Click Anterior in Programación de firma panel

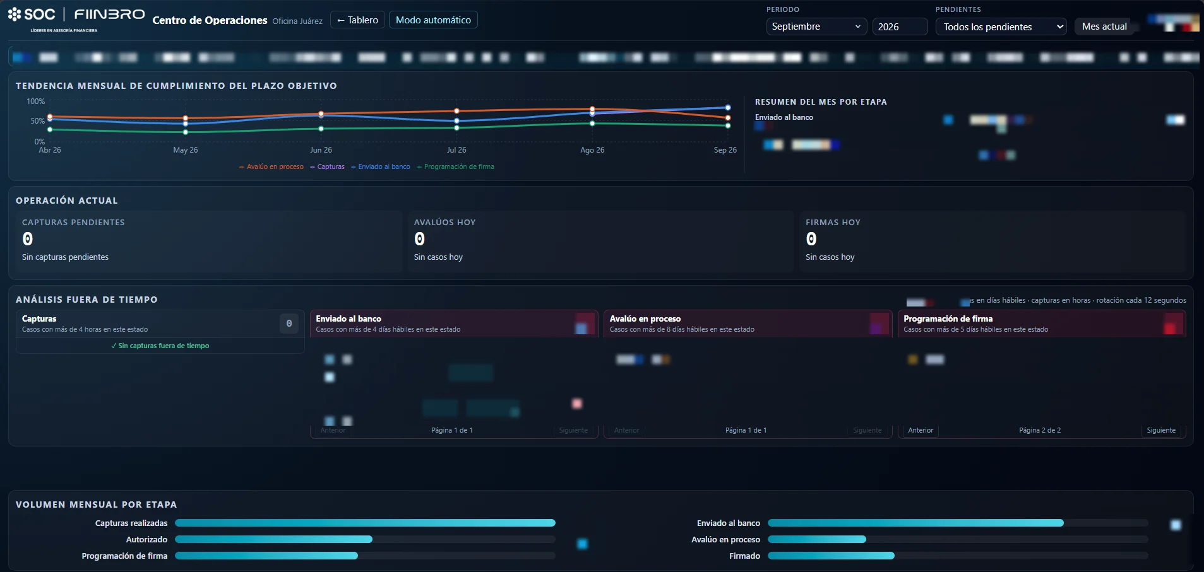tap(921, 430)
